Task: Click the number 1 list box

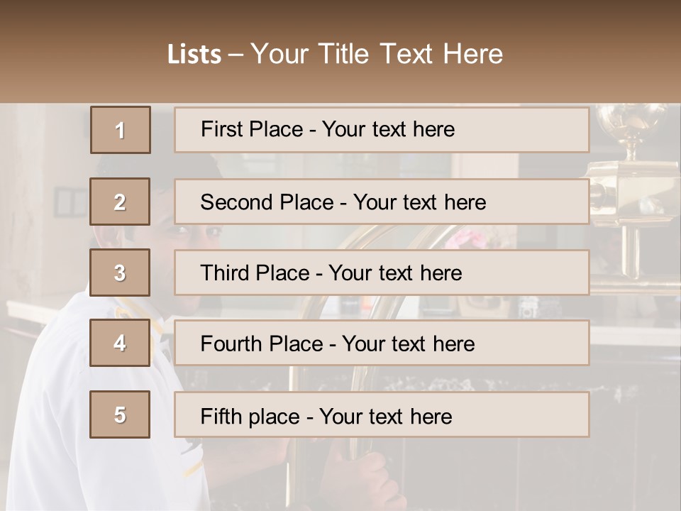Action: [x=121, y=130]
